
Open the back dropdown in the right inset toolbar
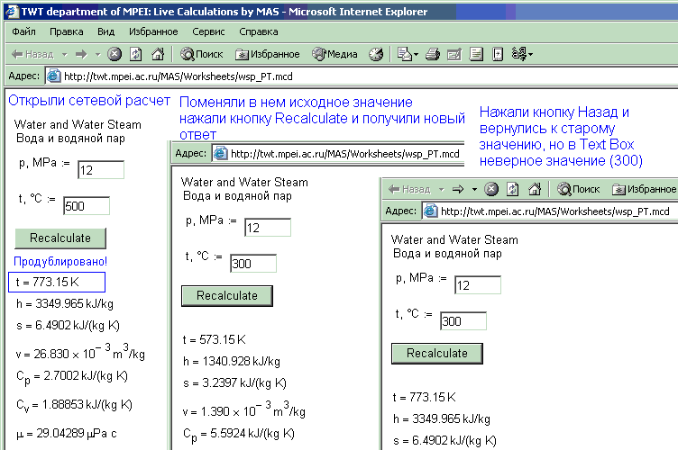click(x=441, y=189)
